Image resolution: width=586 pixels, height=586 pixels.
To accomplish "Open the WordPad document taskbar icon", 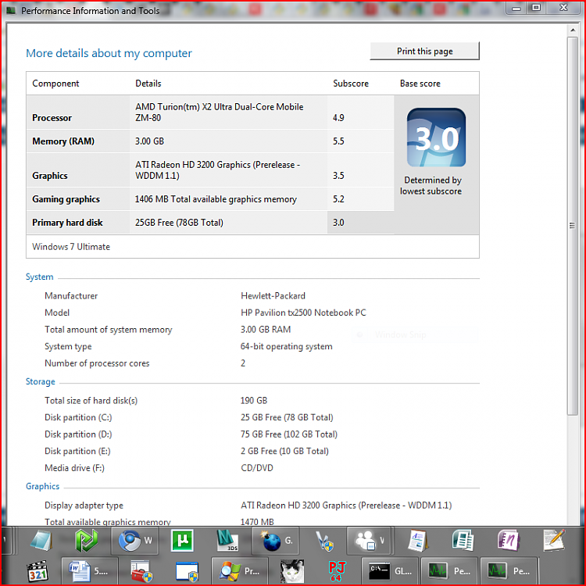I will pos(417,541).
